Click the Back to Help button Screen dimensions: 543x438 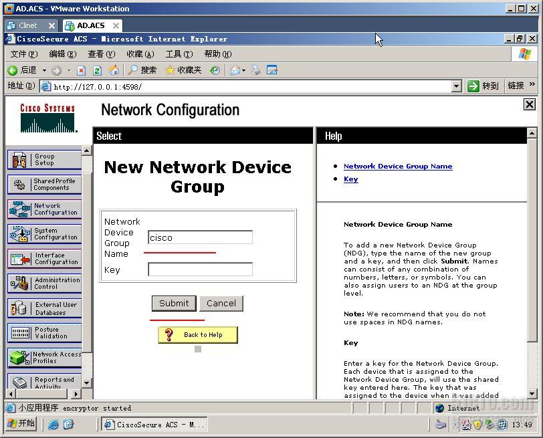point(198,335)
